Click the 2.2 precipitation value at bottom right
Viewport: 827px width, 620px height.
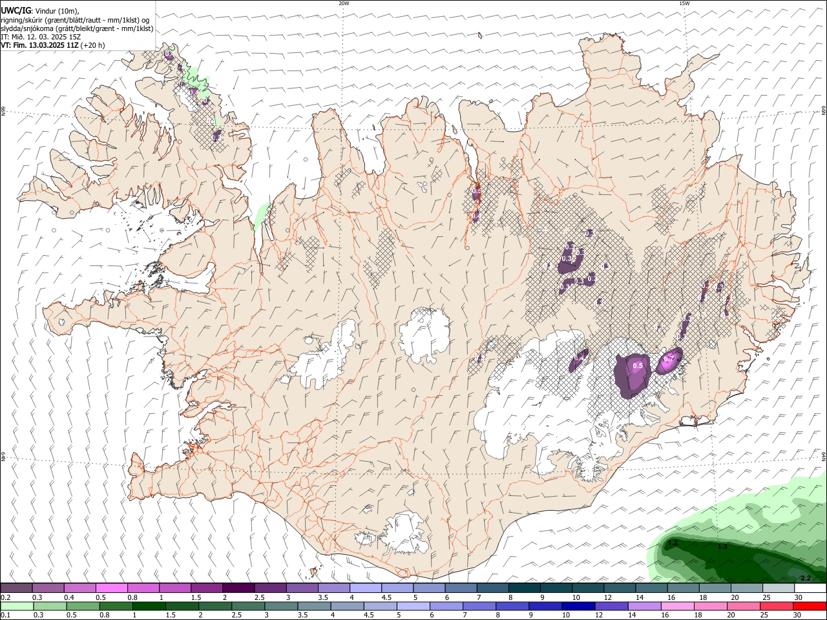coord(805,578)
